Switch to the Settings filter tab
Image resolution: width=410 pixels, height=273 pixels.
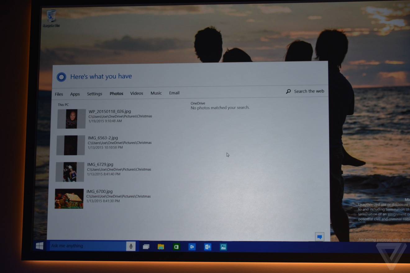point(94,94)
